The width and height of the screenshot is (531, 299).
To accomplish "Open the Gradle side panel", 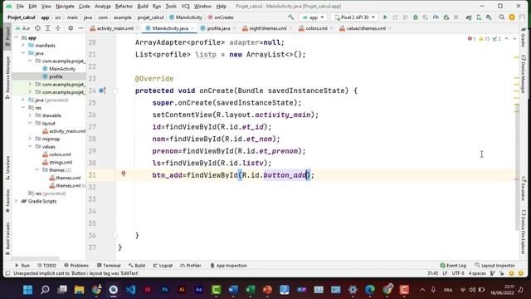I will tap(524, 37).
